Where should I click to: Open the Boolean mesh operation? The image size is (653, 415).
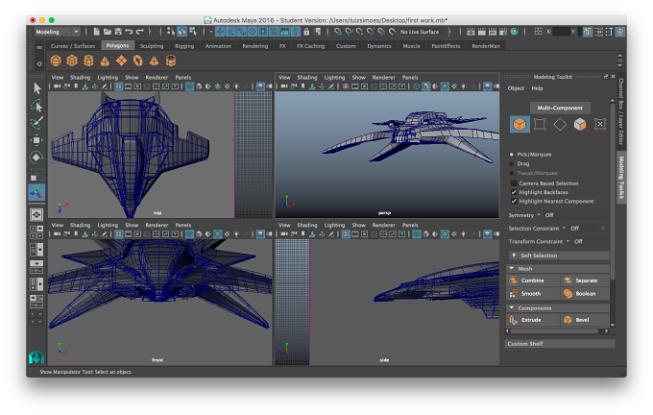tap(585, 293)
